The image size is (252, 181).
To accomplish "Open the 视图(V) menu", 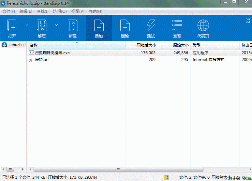I will click(x=78, y=11).
